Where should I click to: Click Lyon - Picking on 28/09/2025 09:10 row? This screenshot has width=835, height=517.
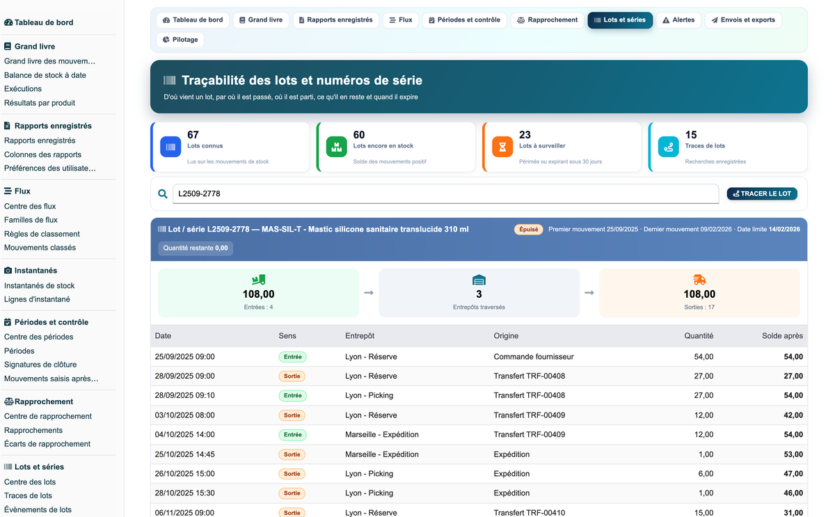point(369,395)
